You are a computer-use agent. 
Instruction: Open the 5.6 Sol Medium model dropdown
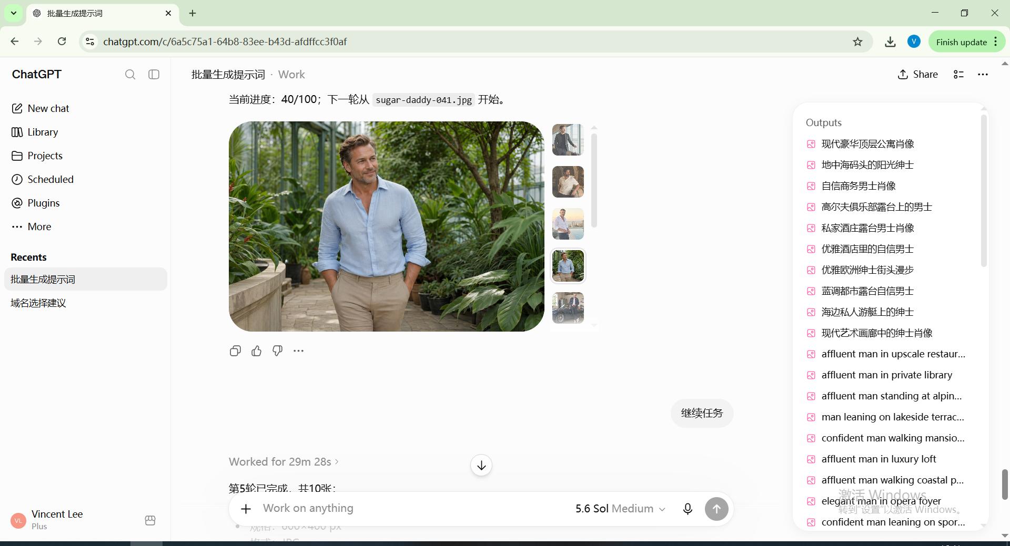click(x=620, y=508)
